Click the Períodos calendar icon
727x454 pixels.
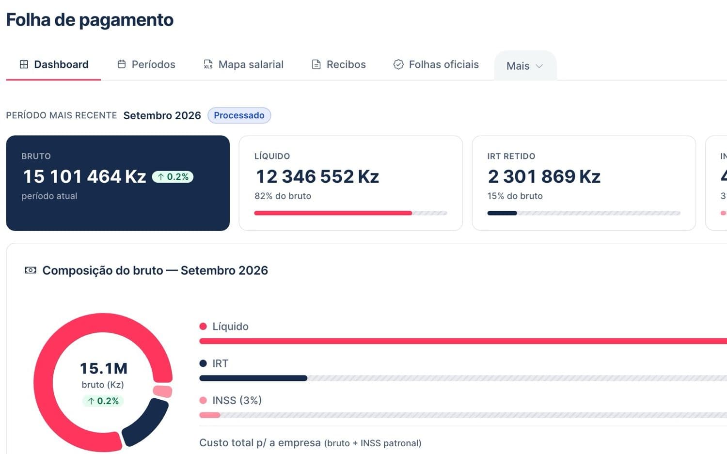pos(122,64)
